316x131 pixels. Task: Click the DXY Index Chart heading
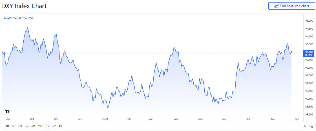click(x=25, y=6)
